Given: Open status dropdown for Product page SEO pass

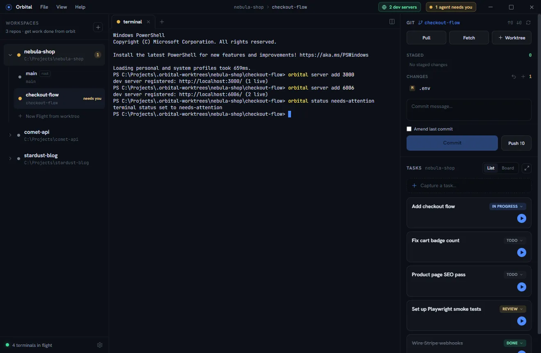Looking at the screenshot, I should (515, 275).
